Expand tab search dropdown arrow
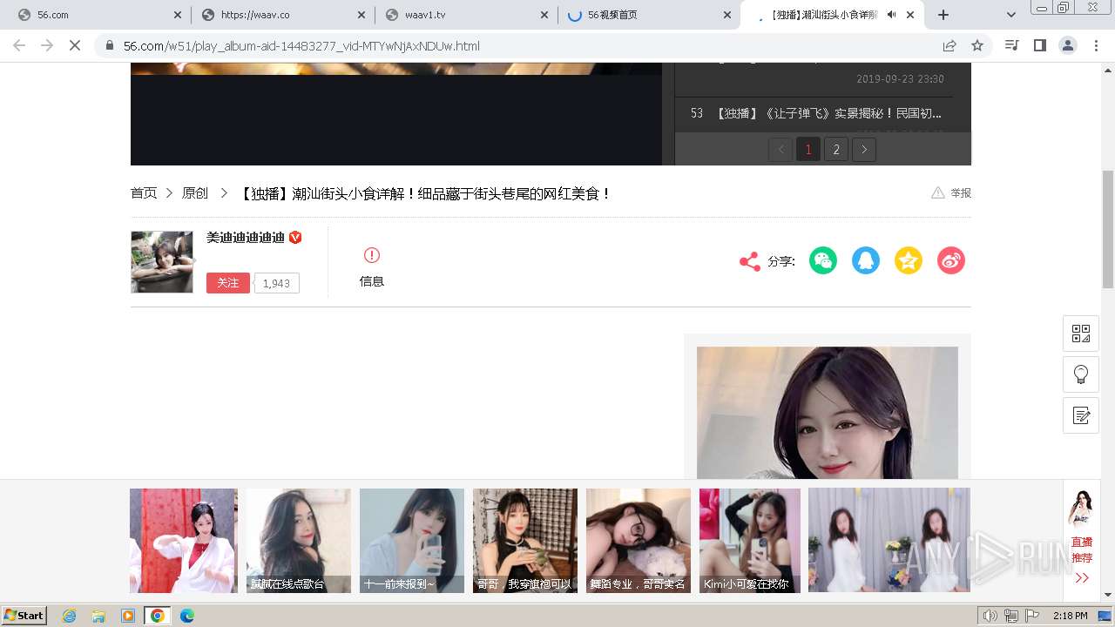The image size is (1115, 627). (1011, 15)
